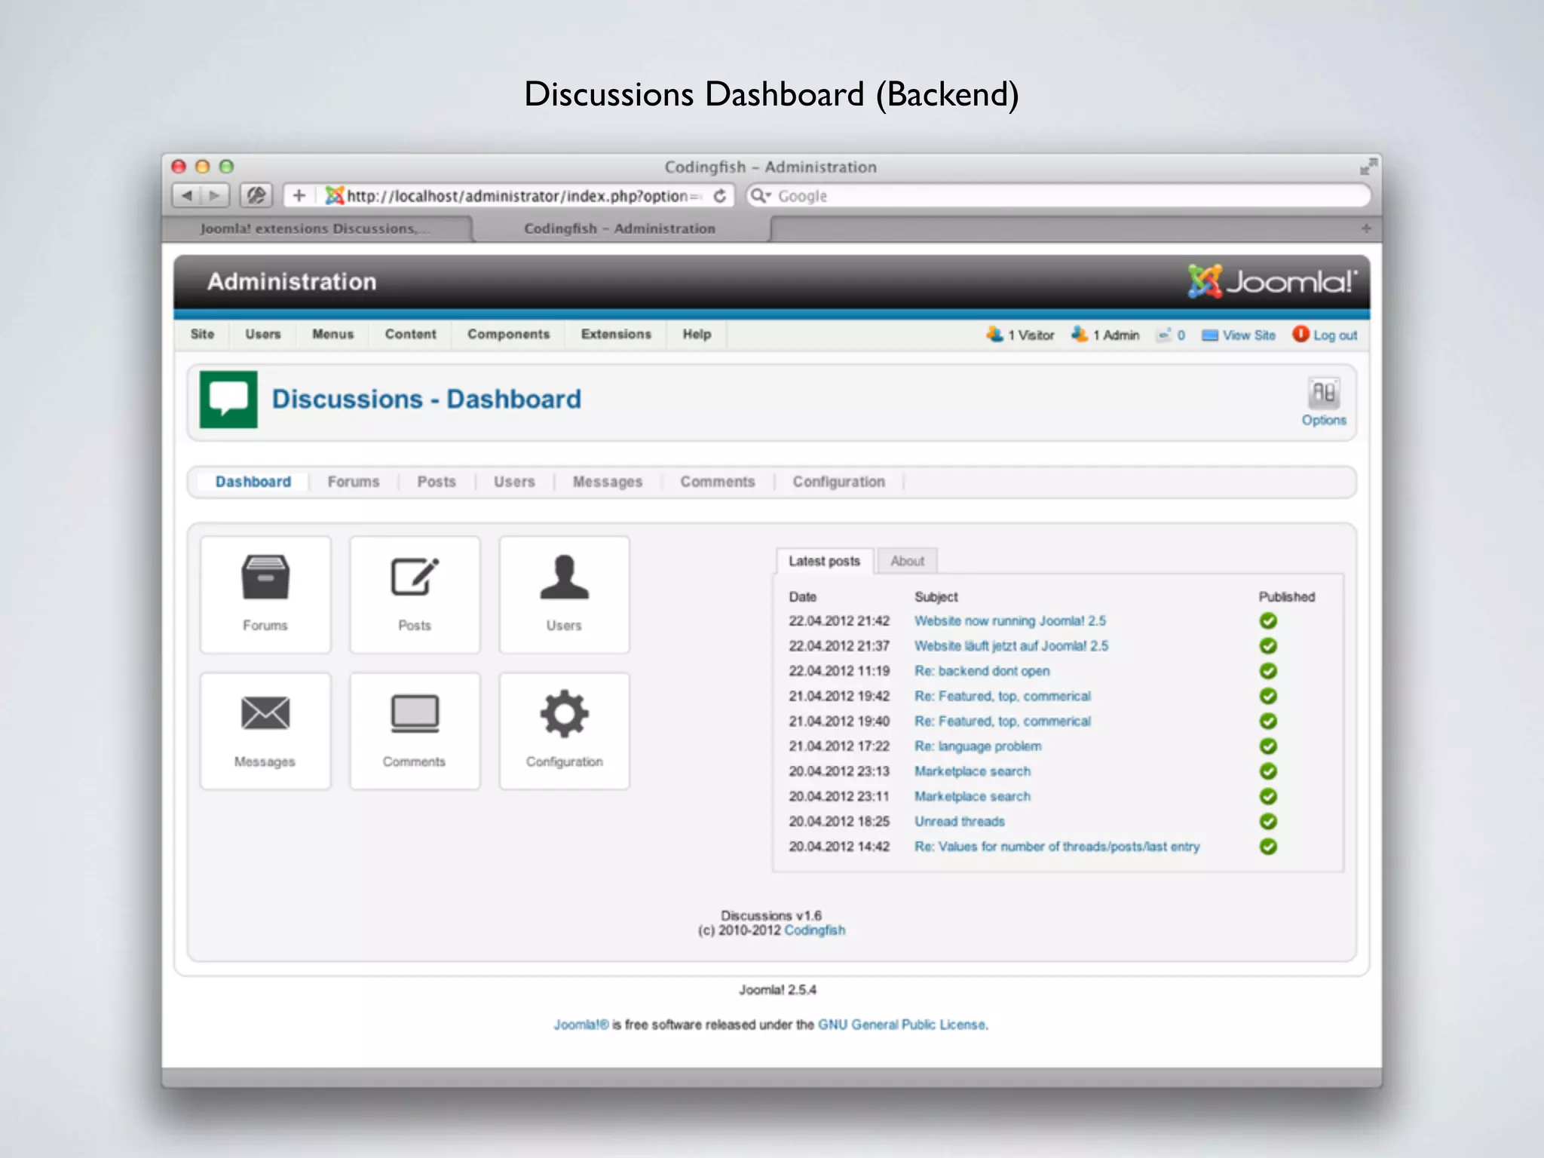Click the add bookmark plus button
The width and height of the screenshot is (1544, 1158).
299,196
